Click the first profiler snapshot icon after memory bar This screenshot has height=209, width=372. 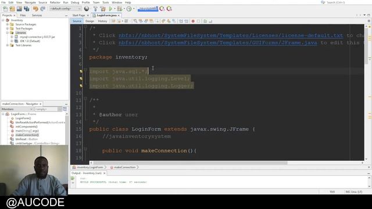tap(162, 9)
